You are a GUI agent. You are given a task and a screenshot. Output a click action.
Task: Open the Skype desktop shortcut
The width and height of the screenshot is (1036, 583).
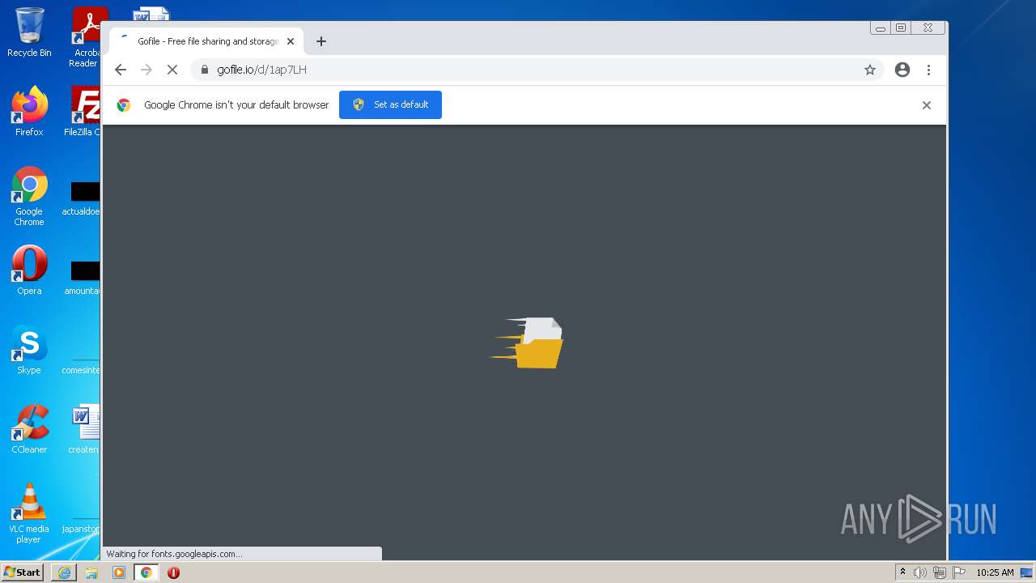tap(29, 350)
